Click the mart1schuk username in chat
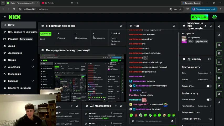This screenshot has width=224, height=126. click(135, 100)
